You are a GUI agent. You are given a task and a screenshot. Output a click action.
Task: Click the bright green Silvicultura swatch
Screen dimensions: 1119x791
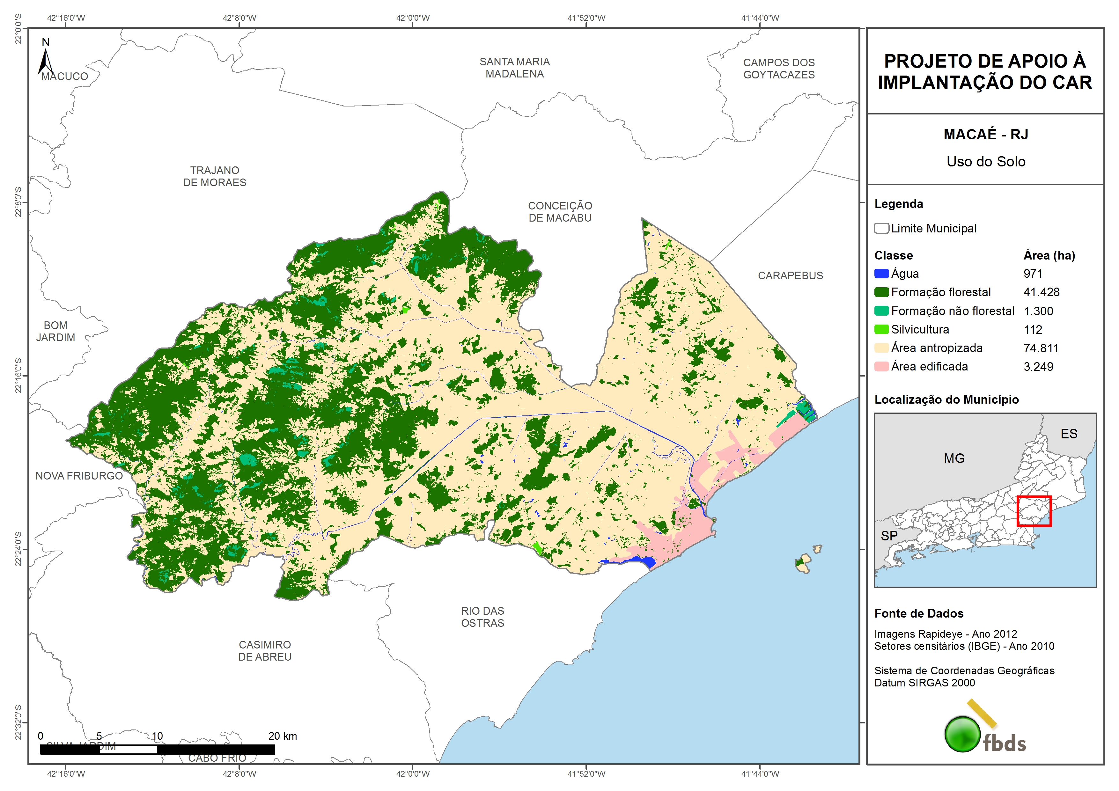coord(881,329)
